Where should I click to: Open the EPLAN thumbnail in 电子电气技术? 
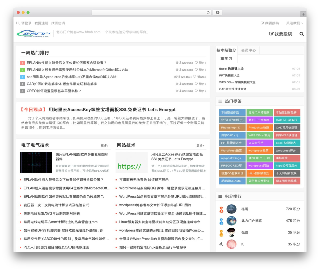click(36, 162)
